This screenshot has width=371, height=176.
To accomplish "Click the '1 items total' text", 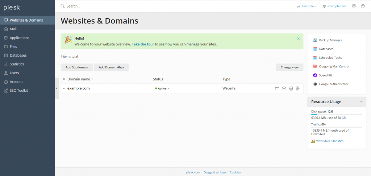I will coord(69,57).
